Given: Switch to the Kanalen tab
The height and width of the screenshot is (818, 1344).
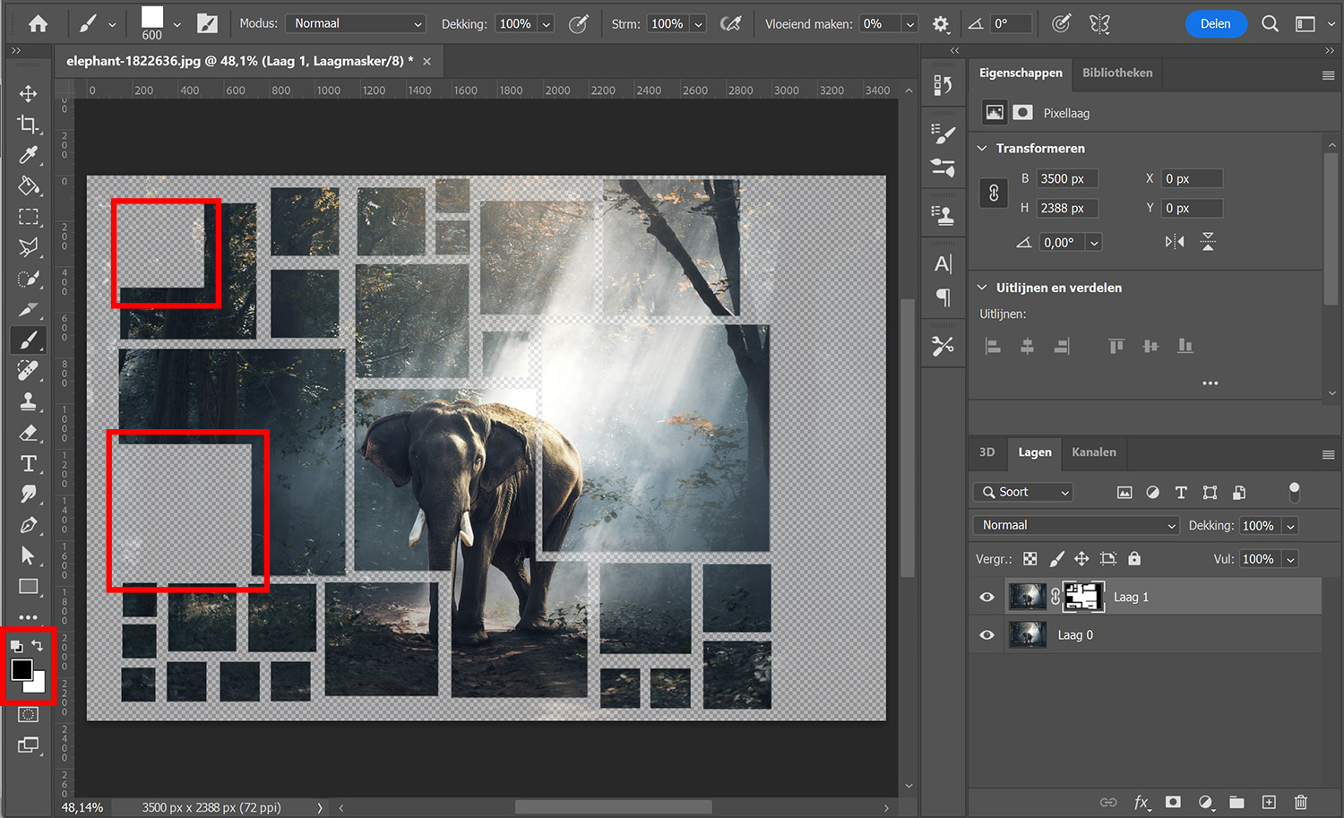Looking at the screenshot, I should pyautogui.click(x=1093, y=453).
